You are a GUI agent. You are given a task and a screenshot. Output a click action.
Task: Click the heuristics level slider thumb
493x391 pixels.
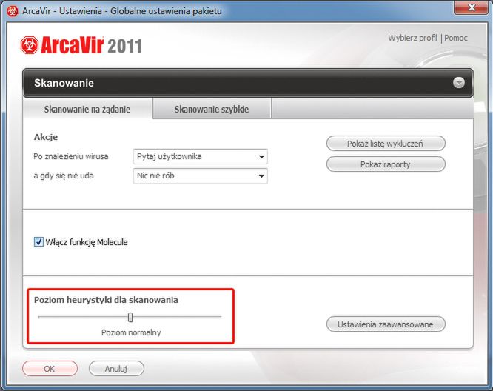point(130,318)
